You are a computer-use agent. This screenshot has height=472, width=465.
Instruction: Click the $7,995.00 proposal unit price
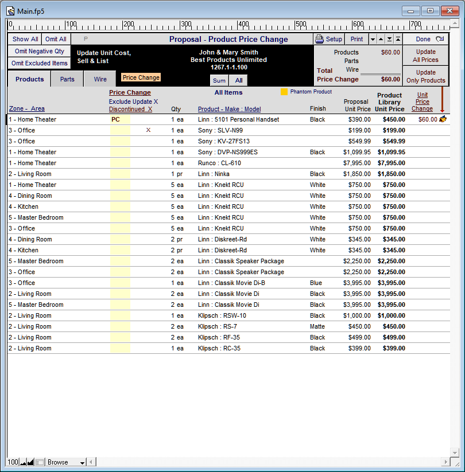(x=357, y=163)
